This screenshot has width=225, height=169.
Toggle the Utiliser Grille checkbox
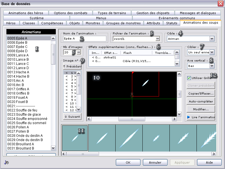point(189,78)
